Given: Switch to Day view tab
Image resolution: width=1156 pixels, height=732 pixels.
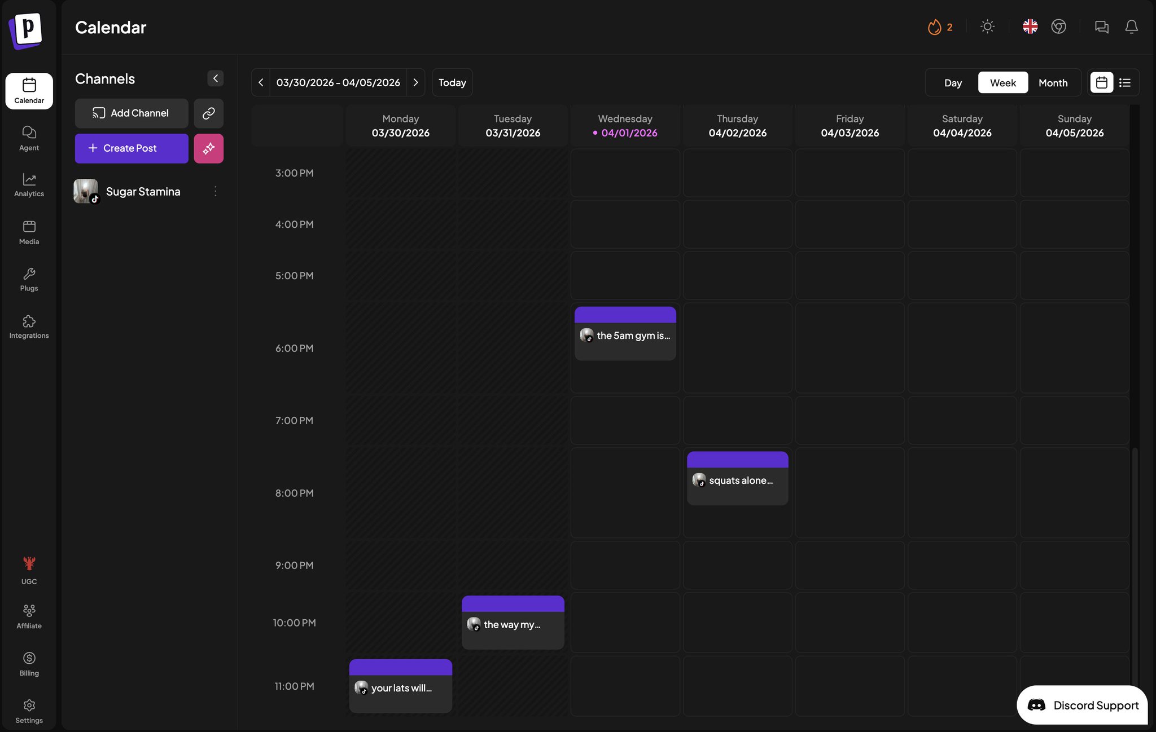Looking at the screenshot, I should [953, 83].
